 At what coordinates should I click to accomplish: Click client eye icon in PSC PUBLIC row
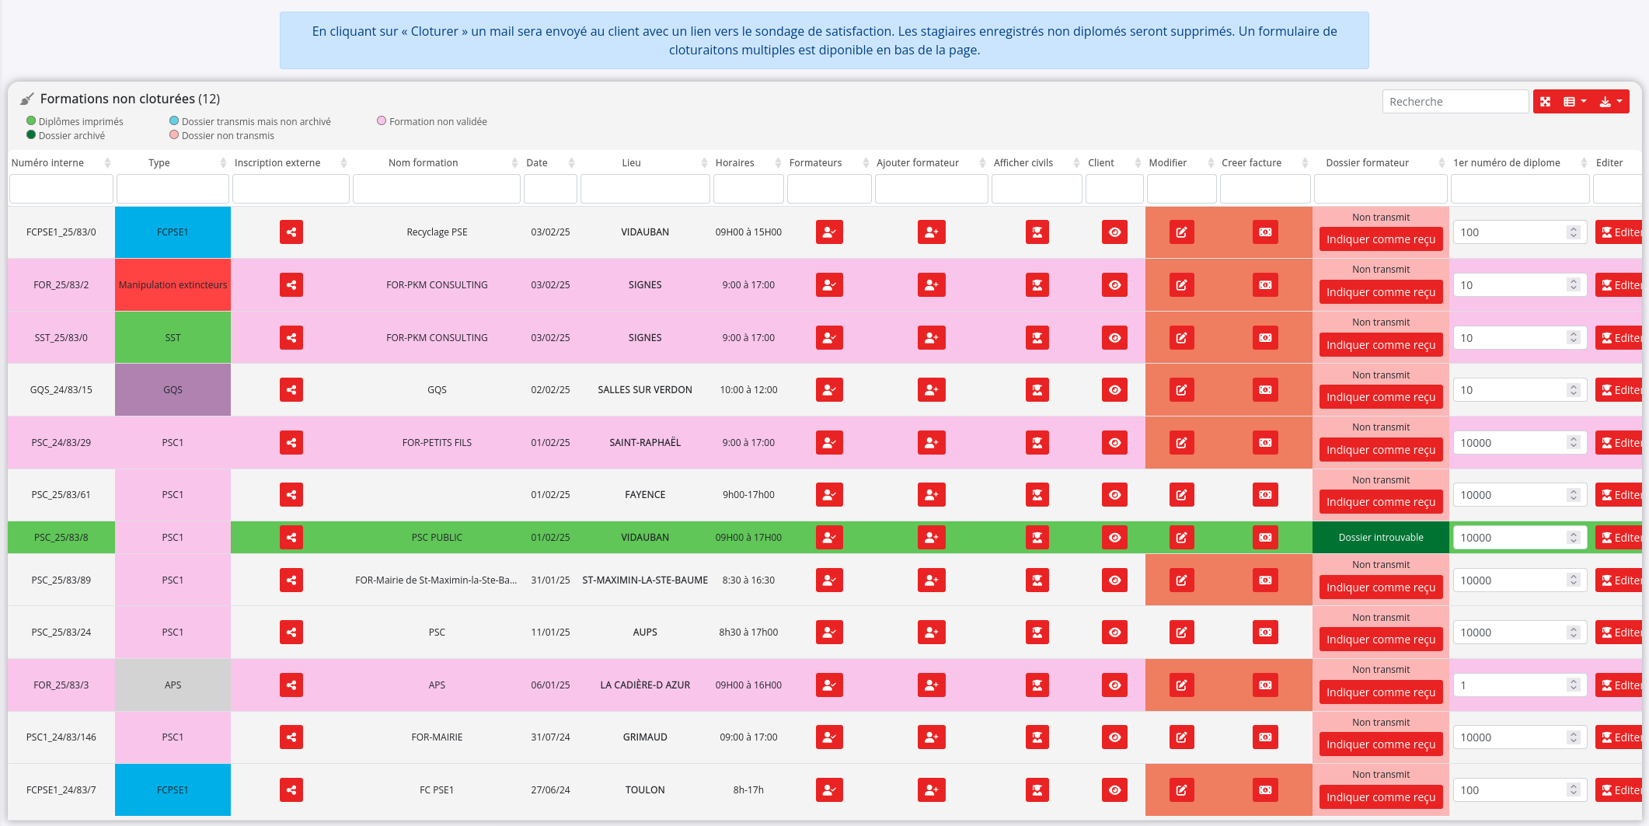click(x=1114, y=538)
